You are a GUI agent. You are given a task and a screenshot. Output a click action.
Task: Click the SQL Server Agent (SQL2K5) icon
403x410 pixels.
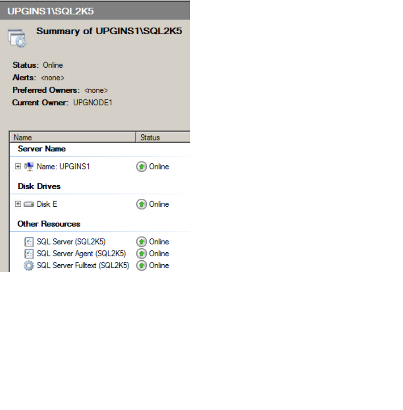(29, 254)
